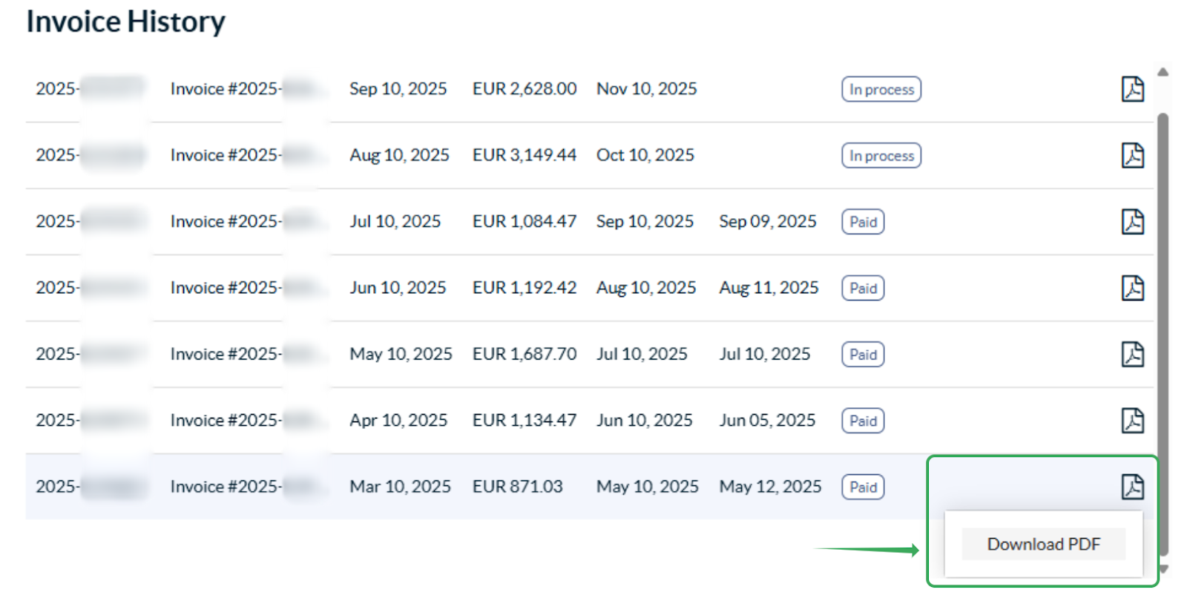Select the Mar 10, 2025 invoice title
This screenshot has height=598, width=1187.
point(225,487)
